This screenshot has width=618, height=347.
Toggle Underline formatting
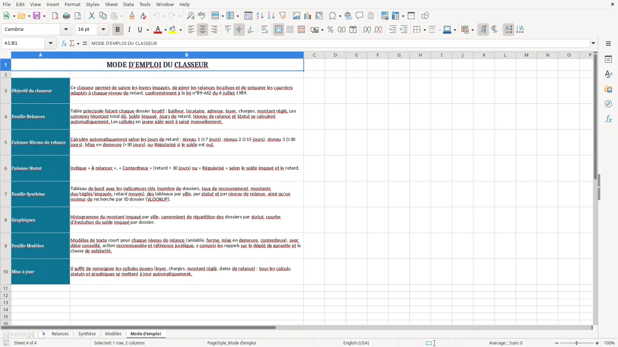[x=140, y=30]
